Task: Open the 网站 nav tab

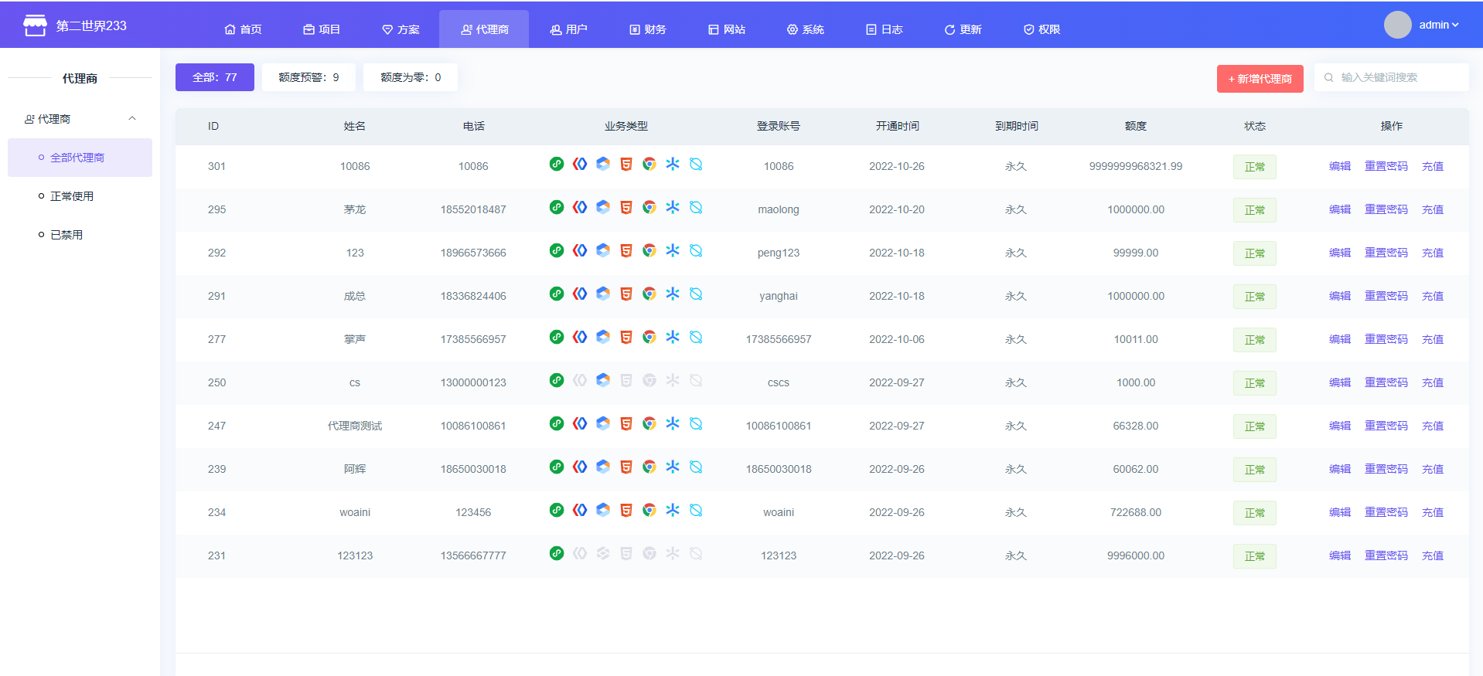Action: coord(727,29)
